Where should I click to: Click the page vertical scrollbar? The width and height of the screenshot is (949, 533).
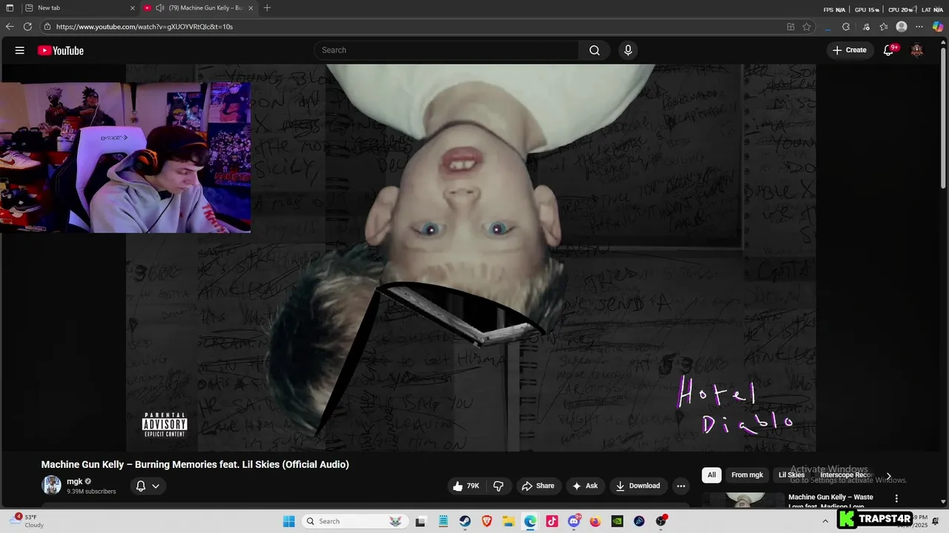click(944, 118)
